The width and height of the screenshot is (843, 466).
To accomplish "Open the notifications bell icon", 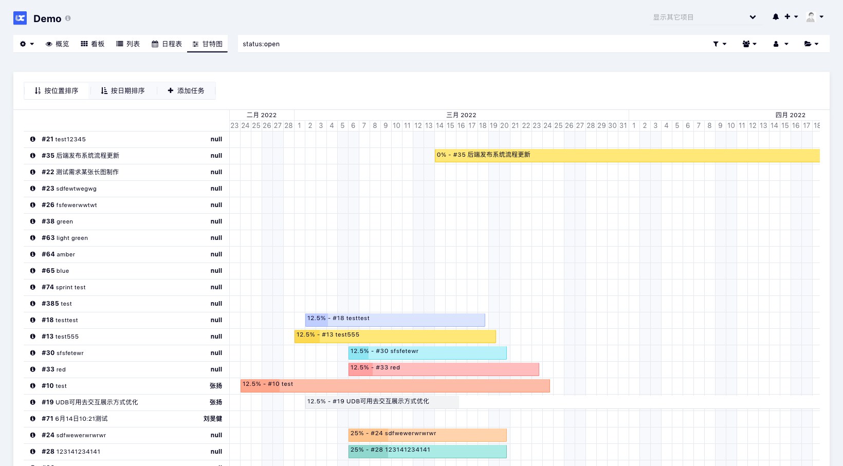I will point(776,17).
